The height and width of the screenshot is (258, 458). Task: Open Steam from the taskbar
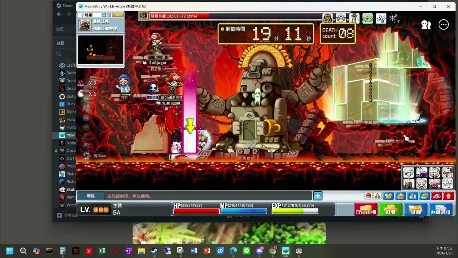click(154, 251)
